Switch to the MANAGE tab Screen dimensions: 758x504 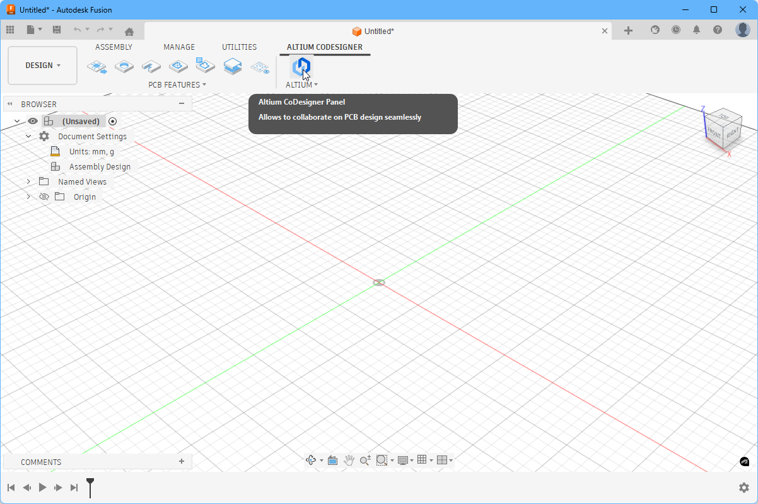click(x=179, y=47)
